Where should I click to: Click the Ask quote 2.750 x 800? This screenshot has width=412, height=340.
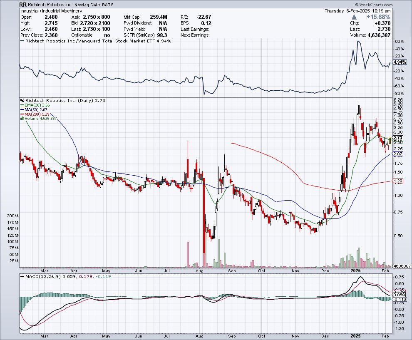pos(97,17)
